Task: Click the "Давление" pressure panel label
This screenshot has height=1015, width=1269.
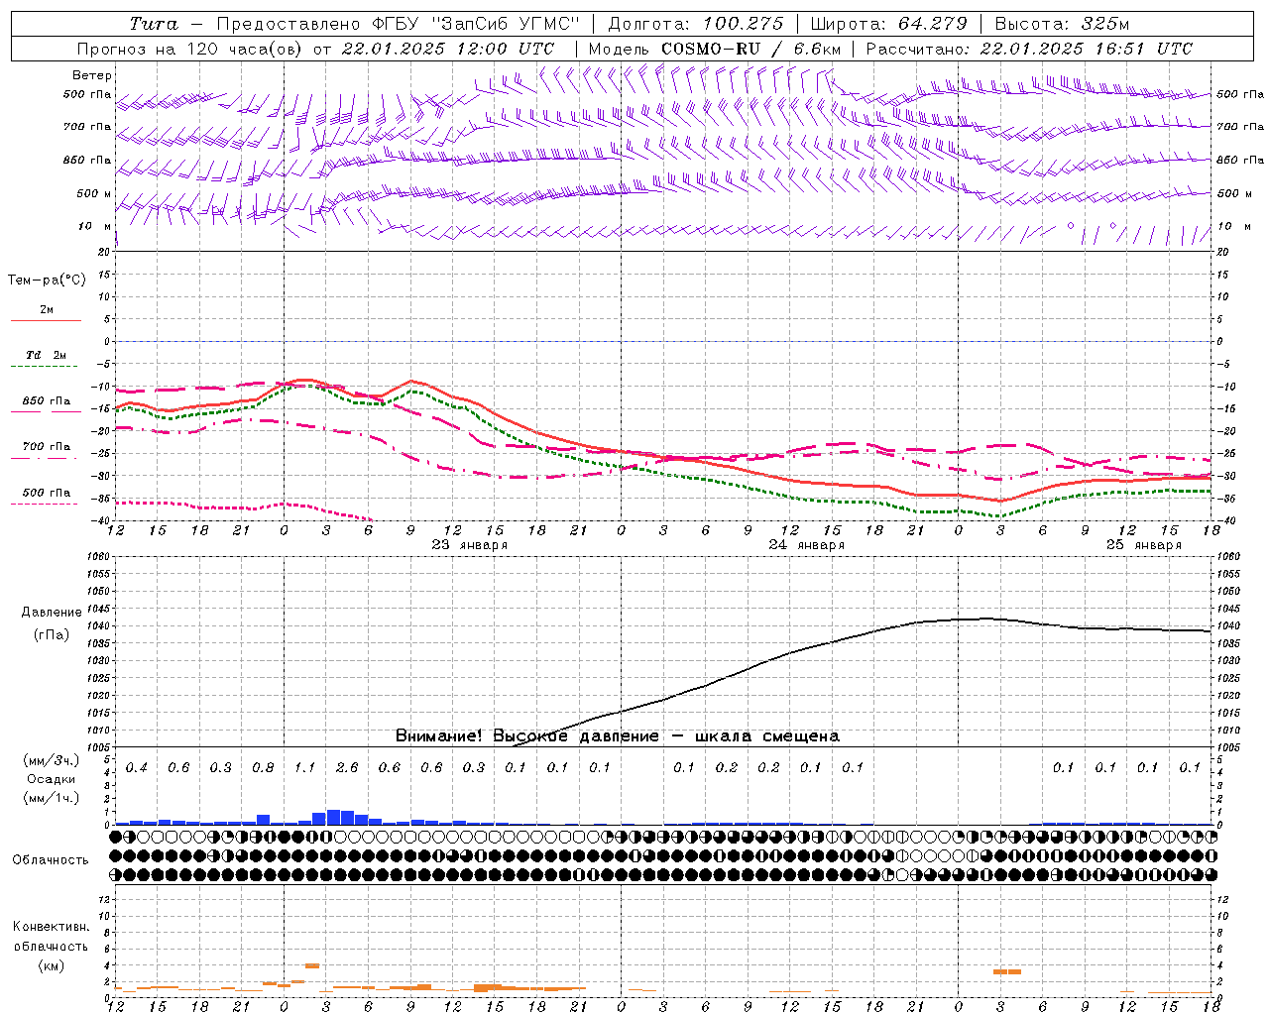Action: [x=52, y=613]
